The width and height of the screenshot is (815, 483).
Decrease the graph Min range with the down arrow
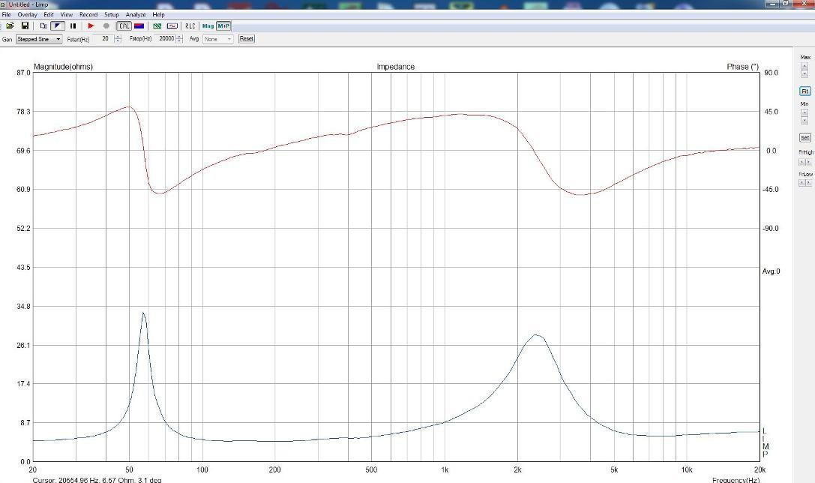[x=805, y=121]
